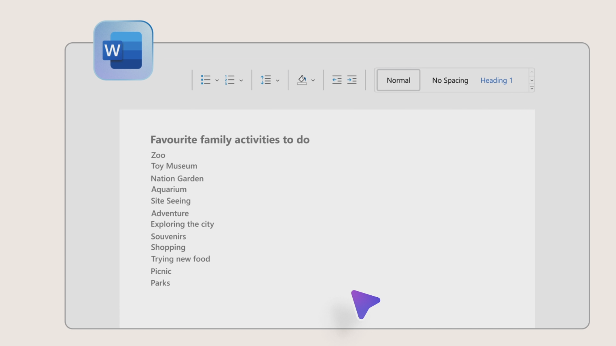Viewport: 616px width, 346px height.
Task: Select the Normal style
Action: (x=398, y=80)
